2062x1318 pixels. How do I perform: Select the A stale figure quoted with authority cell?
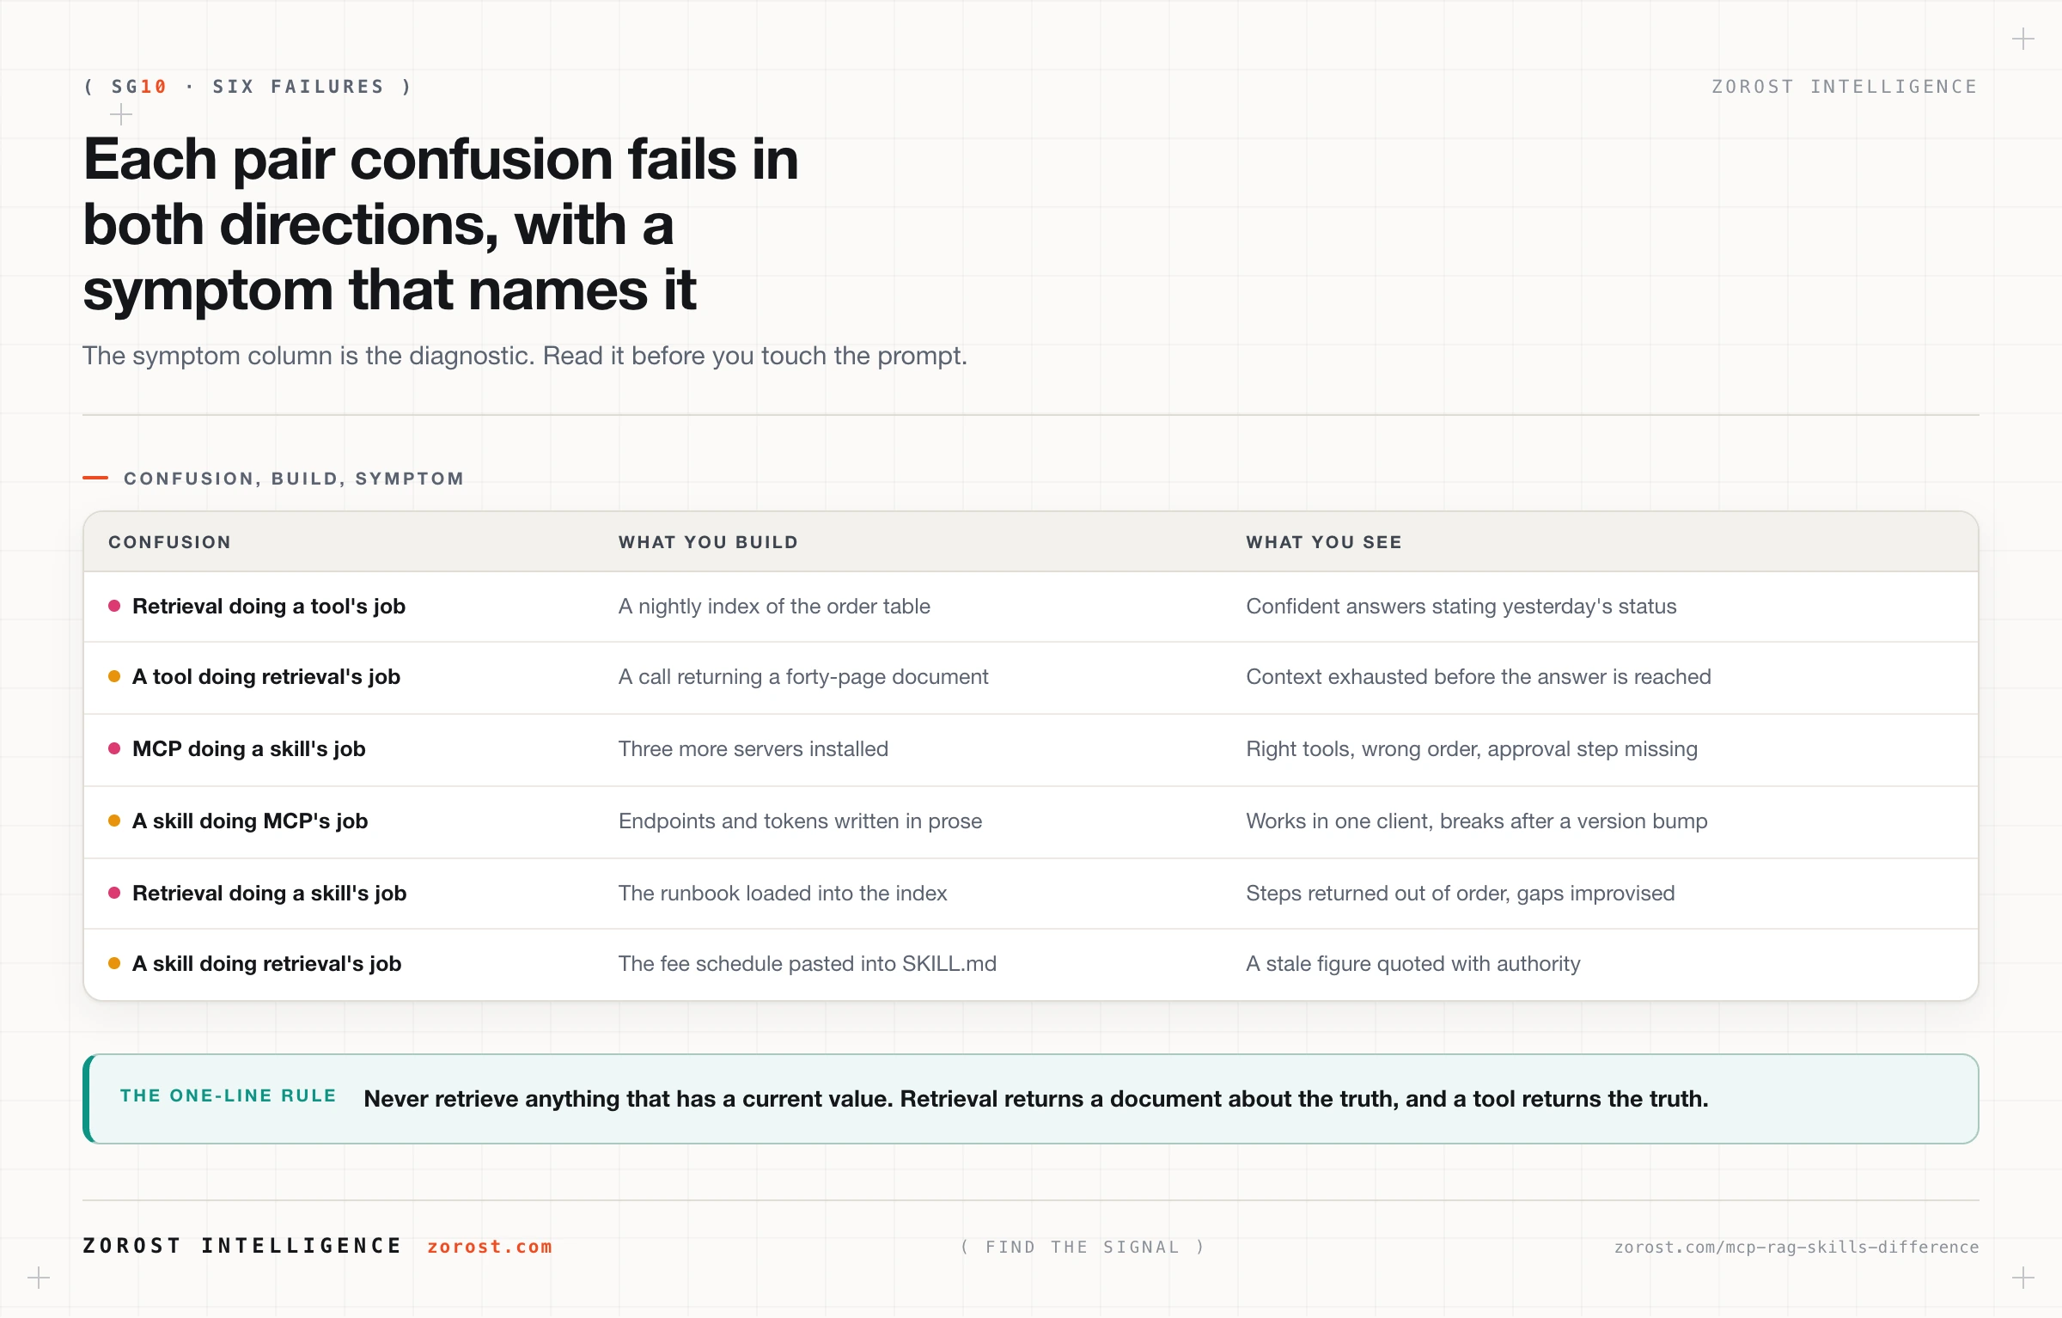tap(1413, 963)
